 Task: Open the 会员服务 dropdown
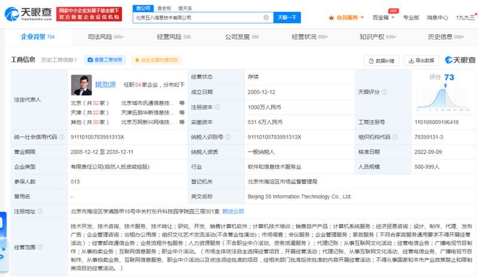coord(362,17)
